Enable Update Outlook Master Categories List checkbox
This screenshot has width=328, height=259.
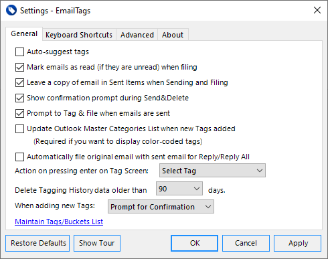click(x=19, y=128)
